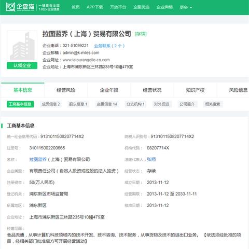Jump to 成员信息 2 section
The width and height of the screenshot is (249, 249).
coord(51,104)
